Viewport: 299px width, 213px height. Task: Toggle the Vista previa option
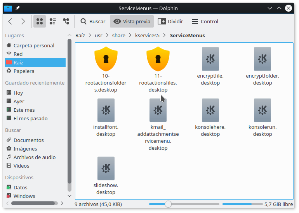tap(132, 21)
